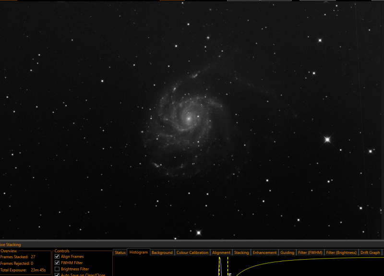Switch to the Alignment tab
This screenshot has width=384, height=276.
(x=221, y=252)
